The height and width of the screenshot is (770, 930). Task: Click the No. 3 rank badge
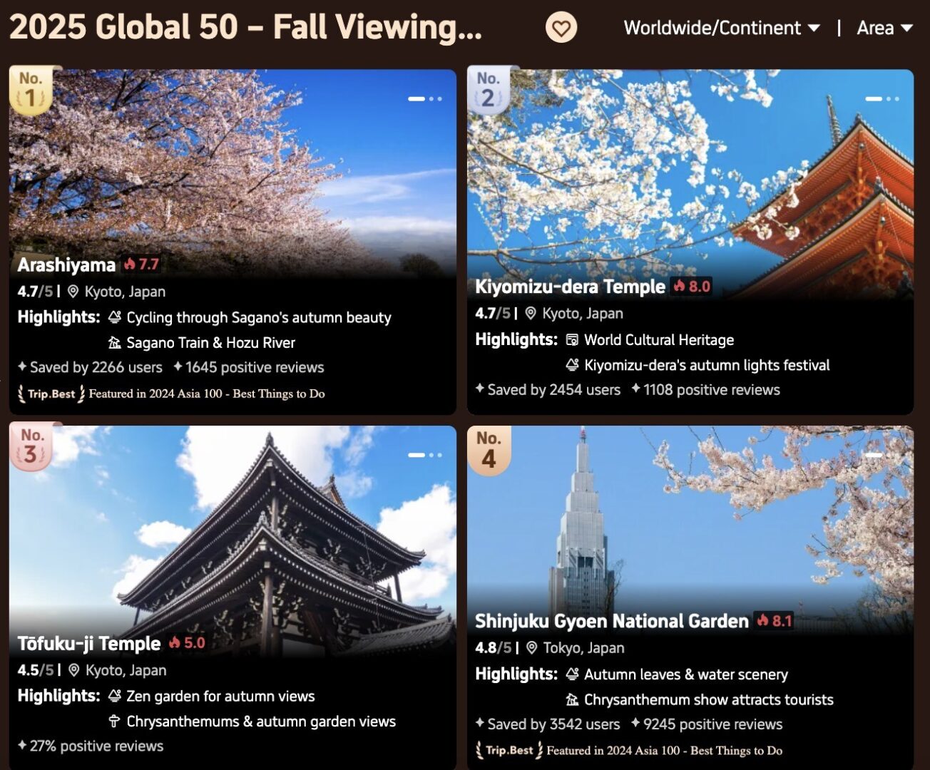[31, 447]
